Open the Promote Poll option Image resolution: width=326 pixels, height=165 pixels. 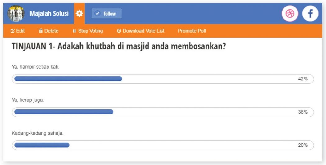click(x=192, y=31)
